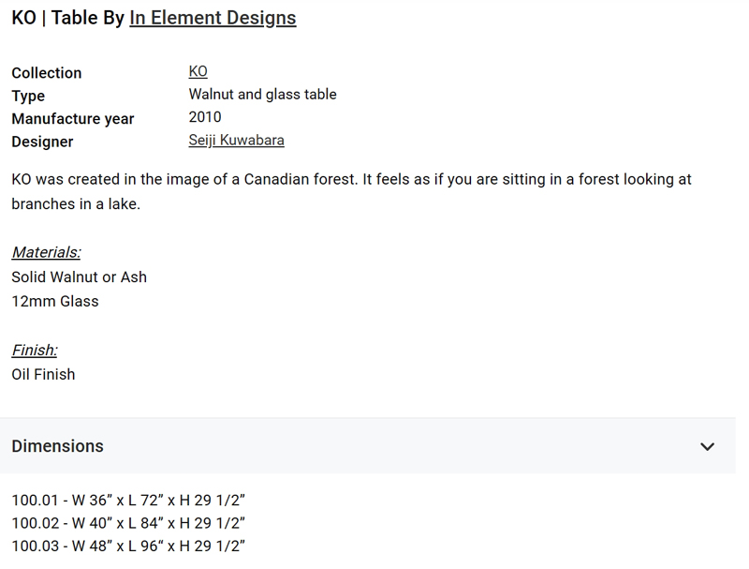Collapse the Dimensions section chevron
This screenshot has height=569, width=749.
tap(707, 446)
